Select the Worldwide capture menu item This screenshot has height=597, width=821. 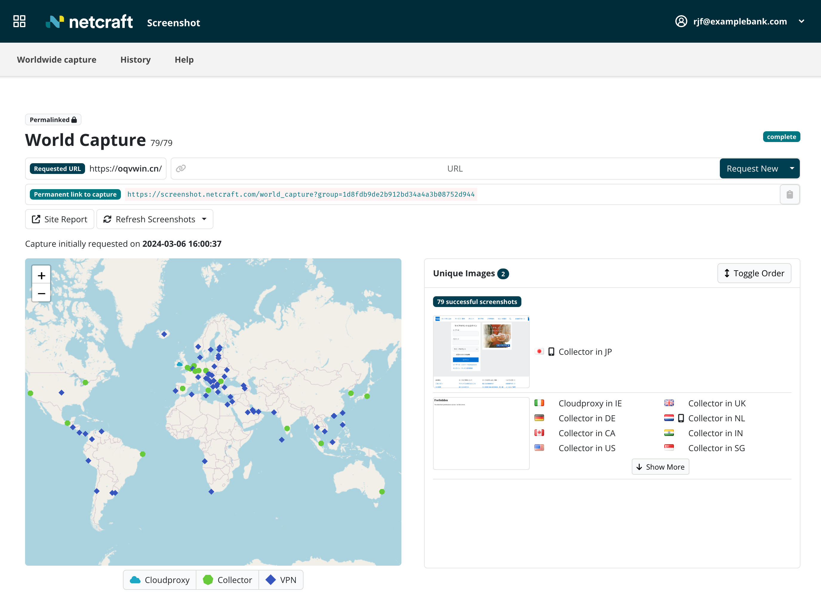coord(56,60)
